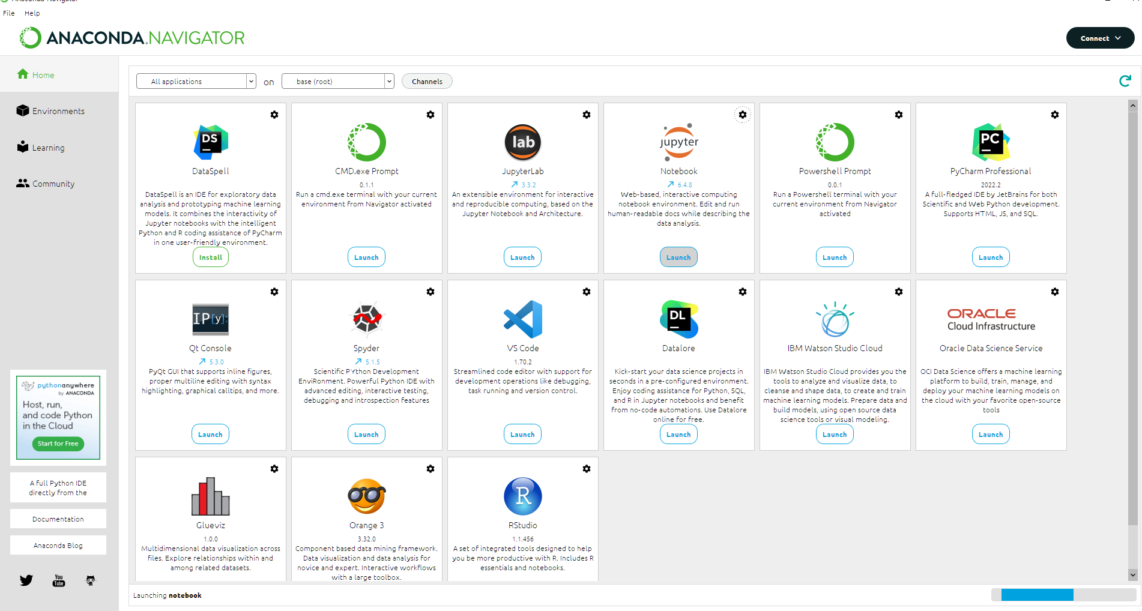The height and width of the screenshot is (611, 1142).
Task: Click the Qt Console IPython logo
Action: pyautogui.click(x=211, y=319)
